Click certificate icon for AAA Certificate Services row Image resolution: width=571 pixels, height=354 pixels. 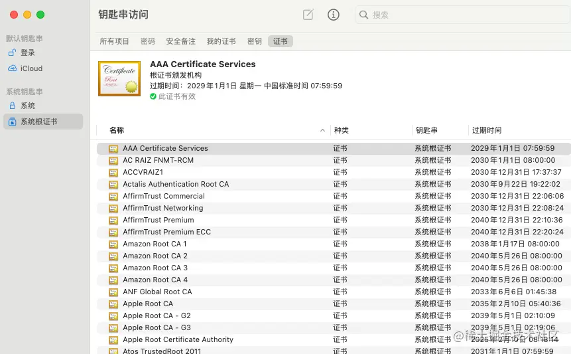(113, 148)
